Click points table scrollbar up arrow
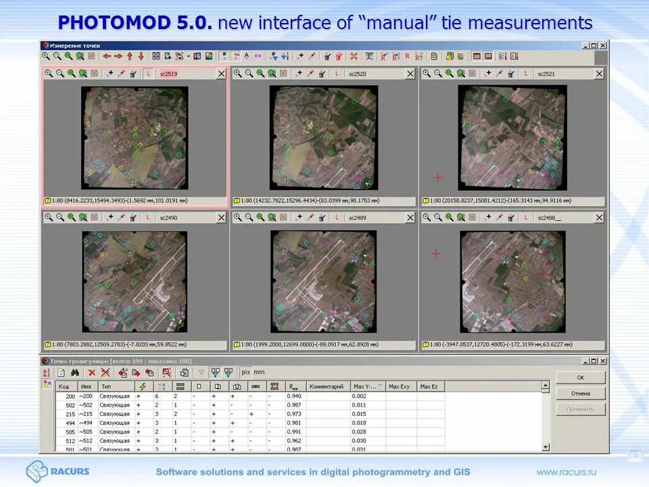Screen dimensions: 649x487 coord(546,386)
